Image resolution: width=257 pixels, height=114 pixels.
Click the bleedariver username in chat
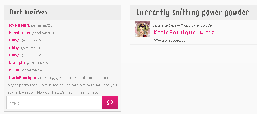pos(20,33)
